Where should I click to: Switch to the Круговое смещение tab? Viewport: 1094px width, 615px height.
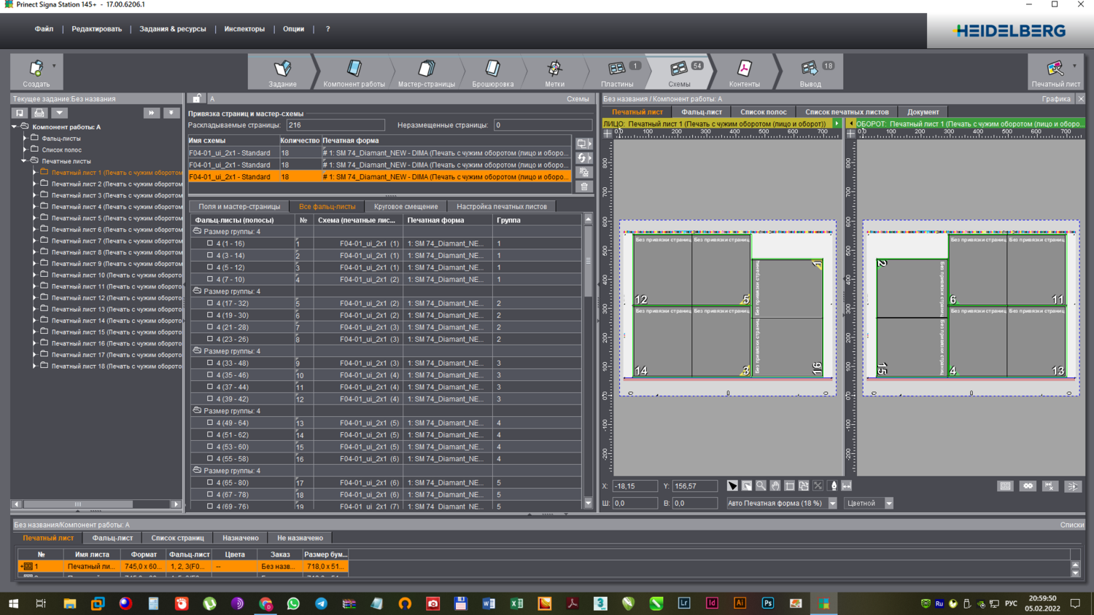point(406,206)
